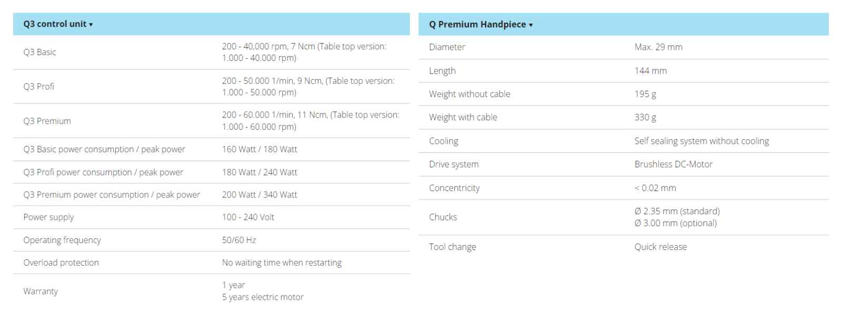The height and width of the screenshot is (315, 842).
Task: Click the Tool change Quick release value
Action: 660,247
